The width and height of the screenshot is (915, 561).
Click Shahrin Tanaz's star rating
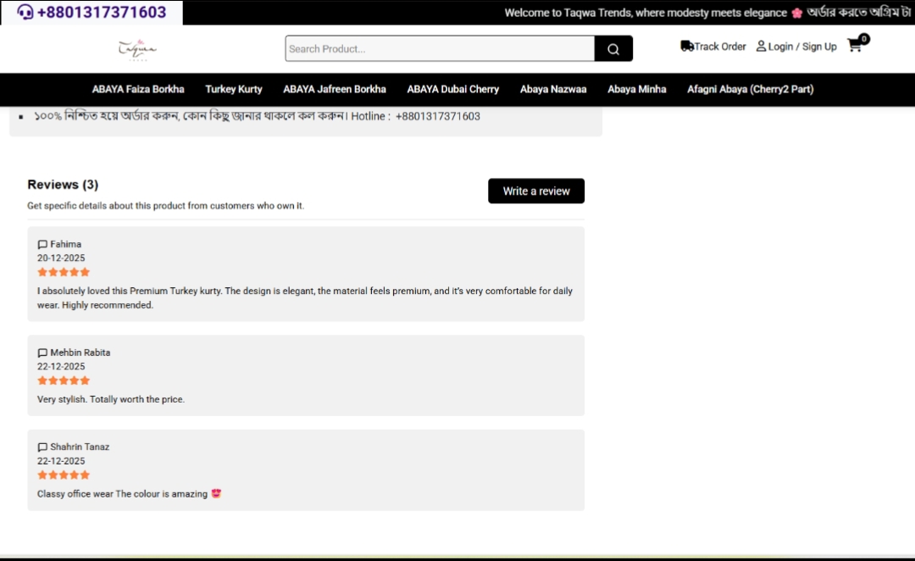pyautogui.click(x=64, y=475)
